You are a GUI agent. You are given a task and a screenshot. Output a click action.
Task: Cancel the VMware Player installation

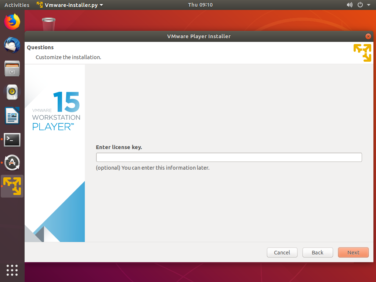pos(282,252)
